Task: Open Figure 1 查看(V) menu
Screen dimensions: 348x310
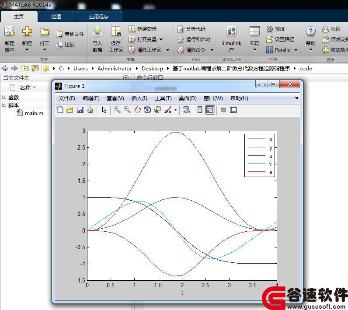Action: tap(115, 98)
